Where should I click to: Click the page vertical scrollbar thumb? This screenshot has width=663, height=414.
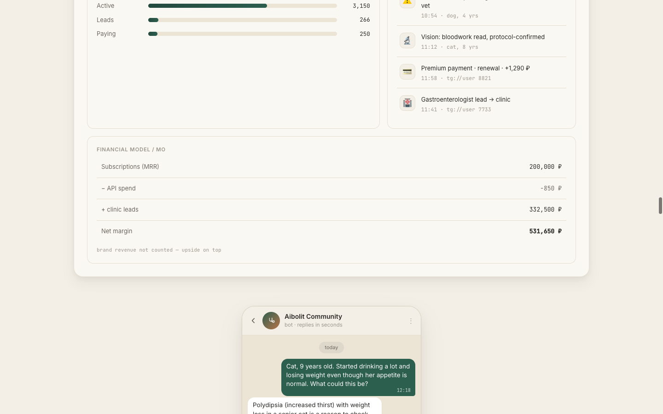coord(660,206)
